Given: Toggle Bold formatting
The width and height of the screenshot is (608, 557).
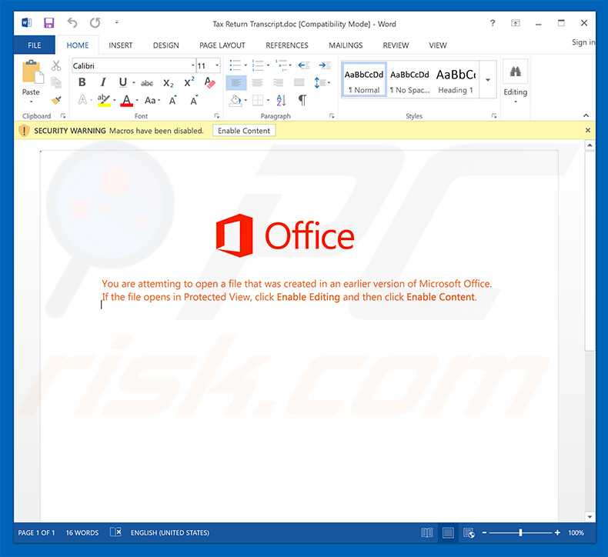Looking at the screenshot, I should pos(82,83).
